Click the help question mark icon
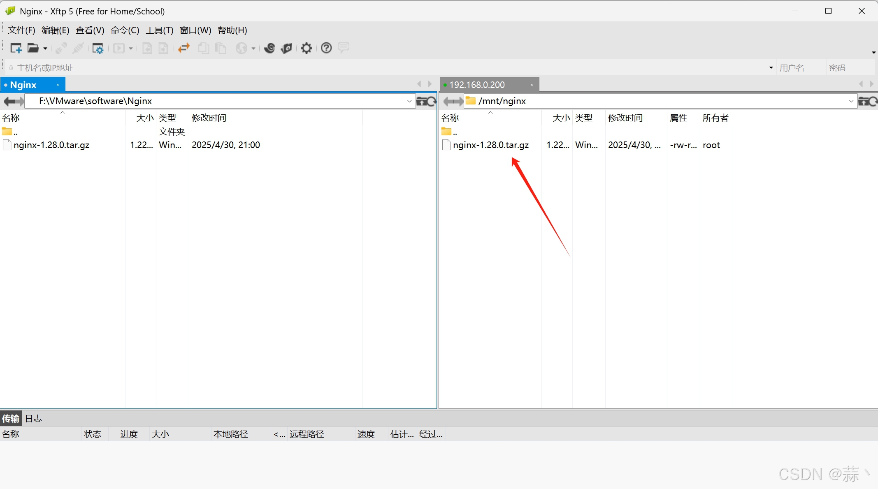This screenshot has width=878, height=489. [326, 48]
